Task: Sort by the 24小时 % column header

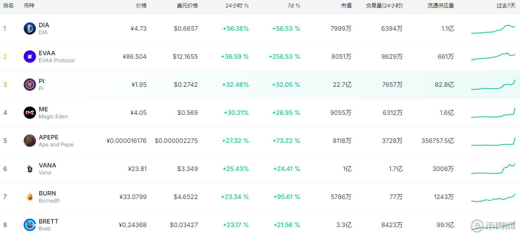Action: click(x=237, y=6)
